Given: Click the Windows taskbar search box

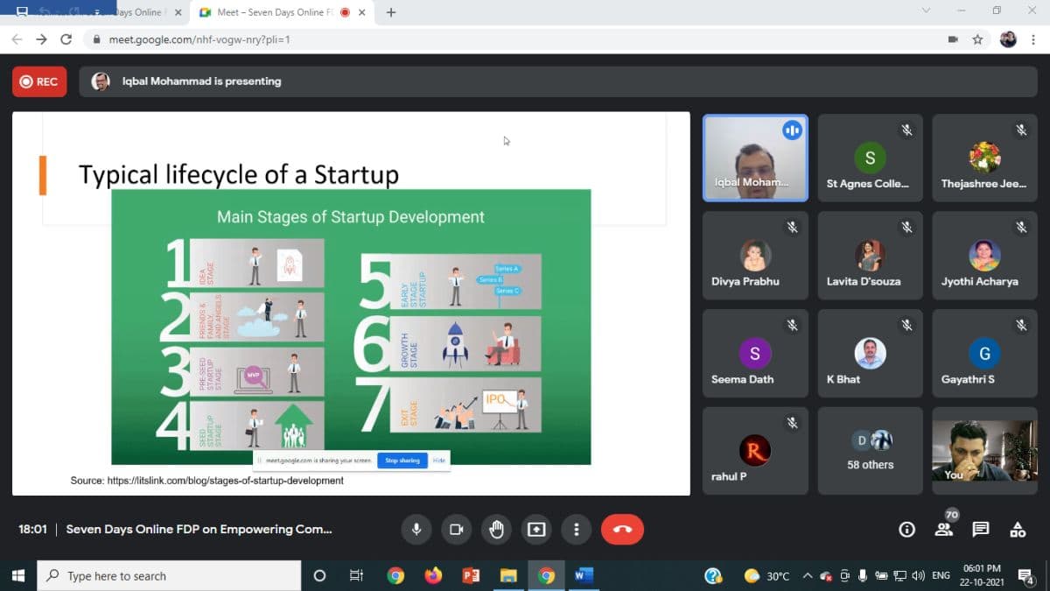Looking at the screenshot, I should pos(171,576).
